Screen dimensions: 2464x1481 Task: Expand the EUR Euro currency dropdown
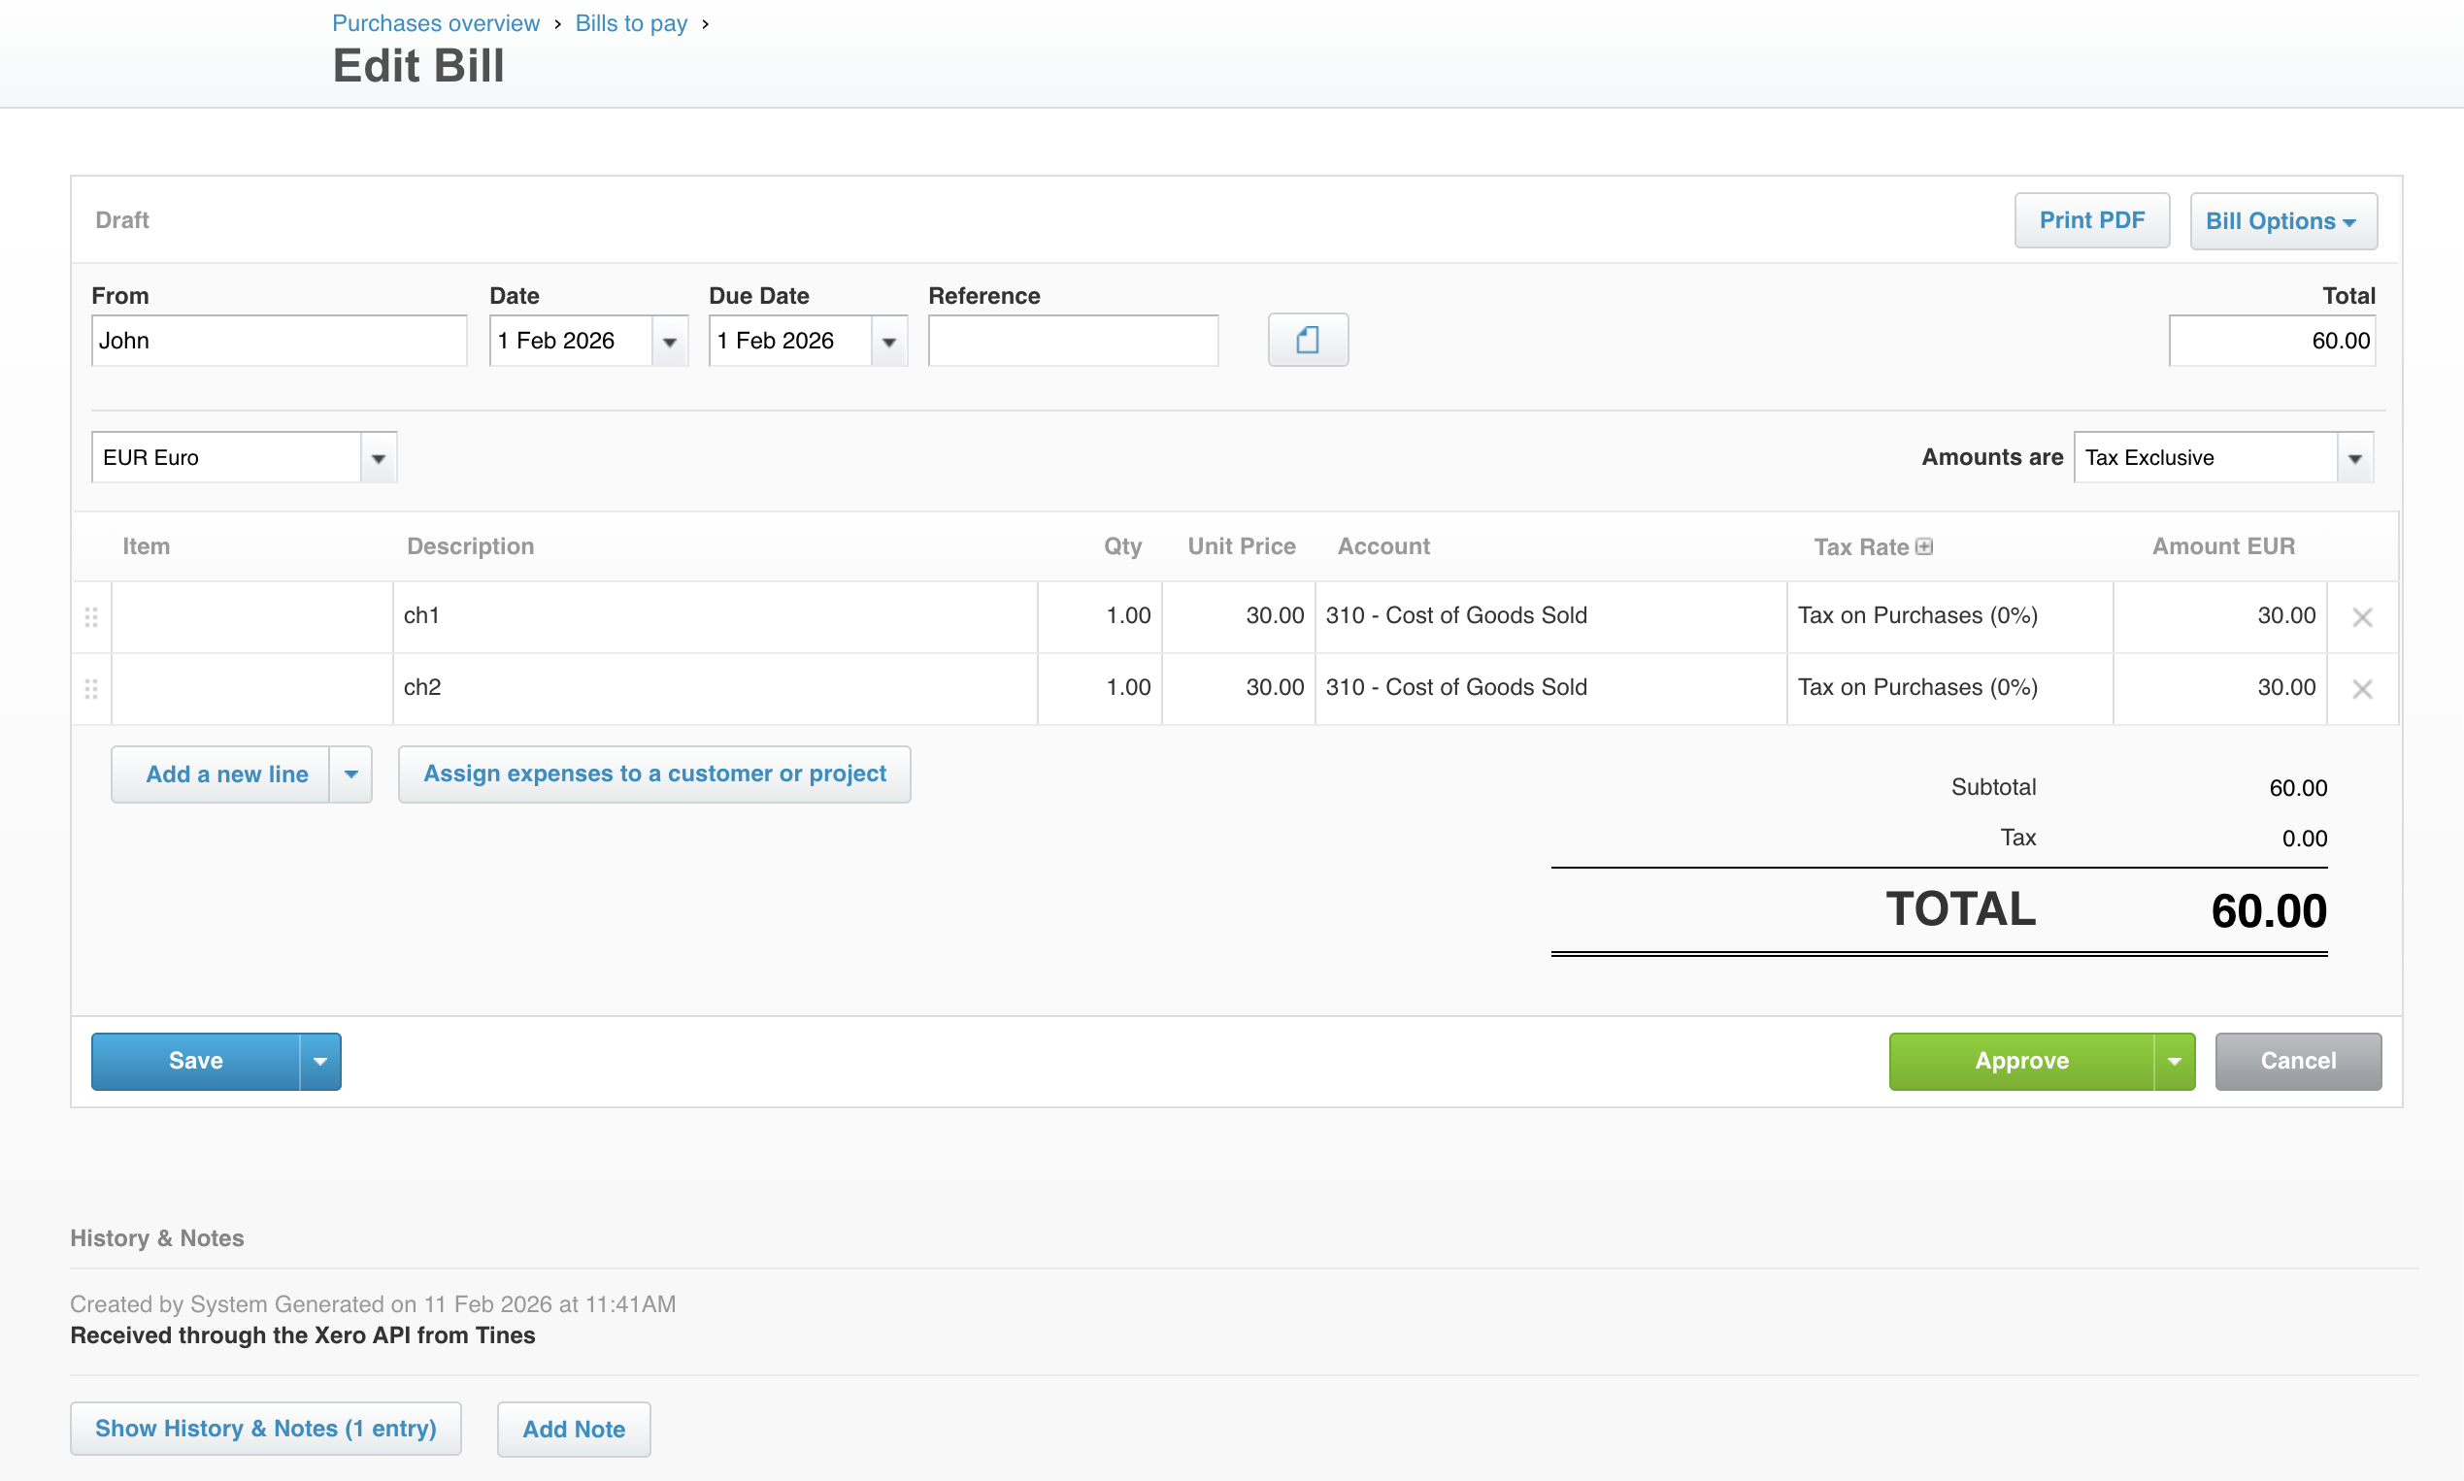[379, 458]
